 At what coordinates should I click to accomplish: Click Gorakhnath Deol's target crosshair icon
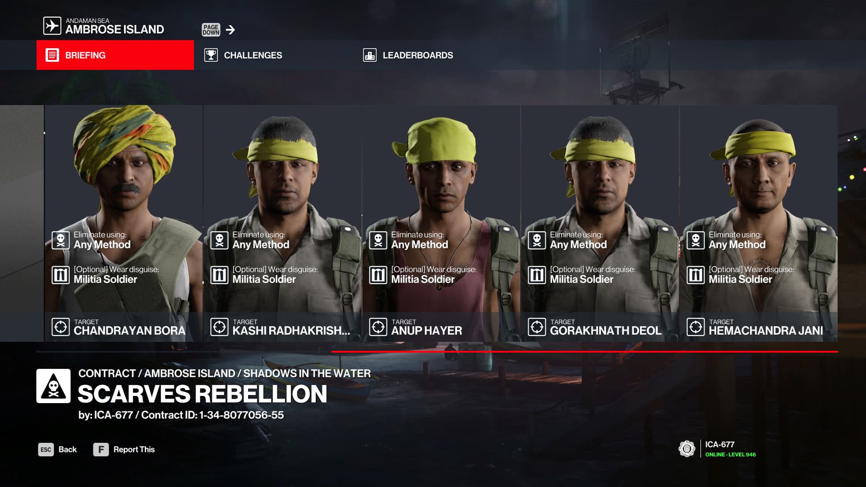(537, 326)
